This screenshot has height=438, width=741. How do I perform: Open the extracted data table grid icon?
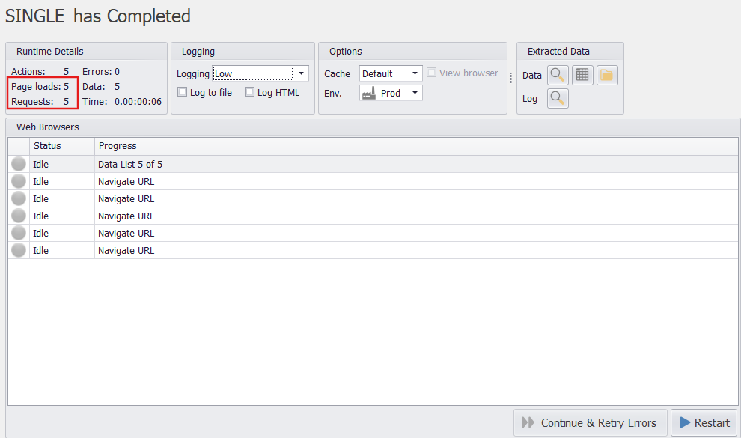(582, 76)
